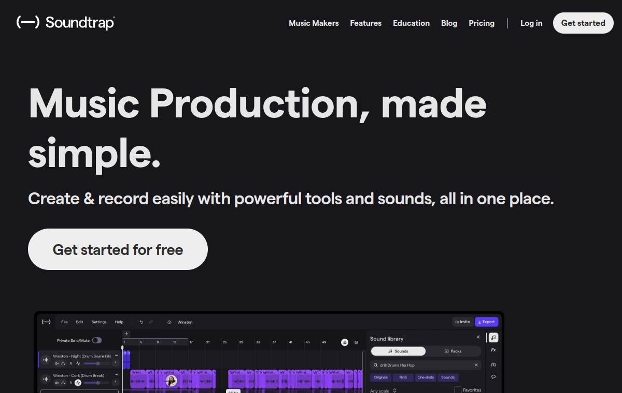The height and width of the screenshot is (393, 622).
Task: Click timeline ruler at bar 17
Action: (x=191, y=342)
